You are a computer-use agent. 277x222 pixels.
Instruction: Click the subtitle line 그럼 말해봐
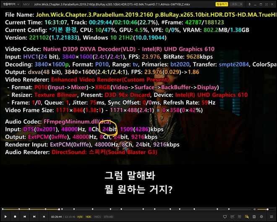click(x=130, y=176)
